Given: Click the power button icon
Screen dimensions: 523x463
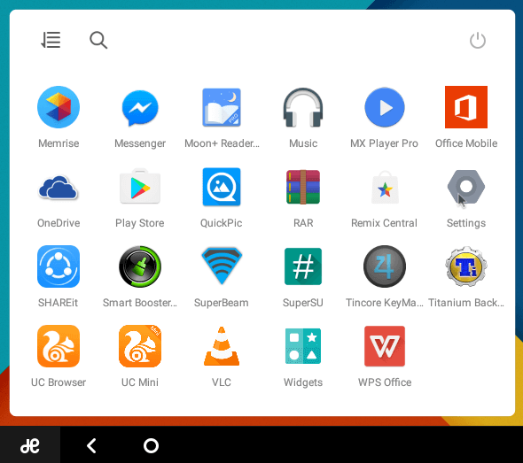Looking at the screenshot, I should [x=477, y=41].
